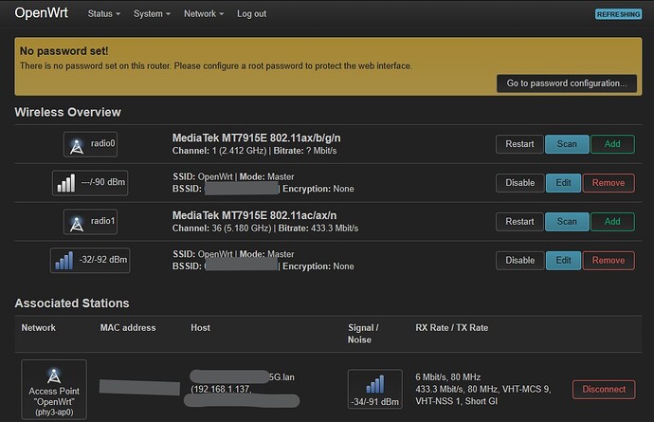Click the REFRESHING status indicator
Screen dimensions: 654x422
(x=618, y=14)
